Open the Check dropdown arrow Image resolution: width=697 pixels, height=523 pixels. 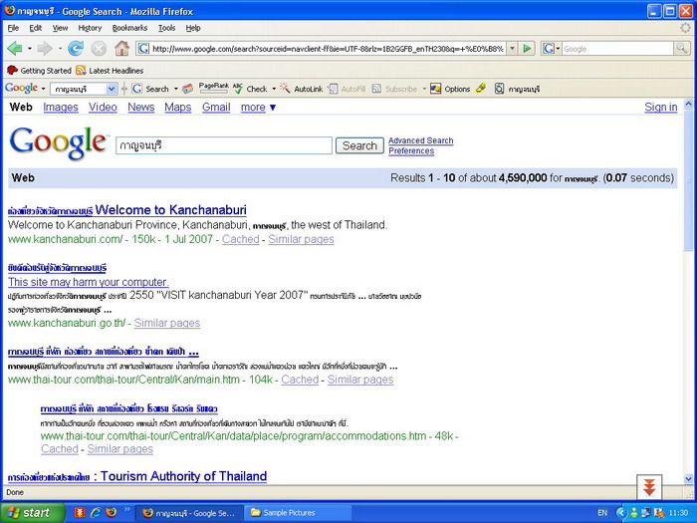(274, 89)
